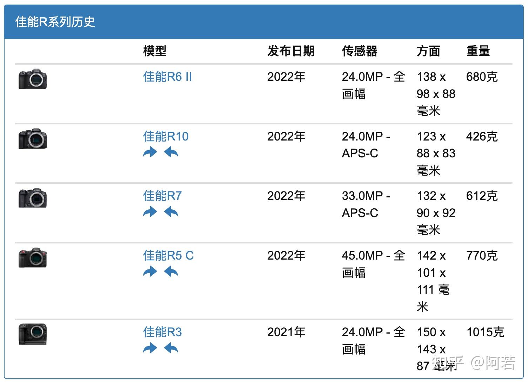Select the 142 x 101 x 111 毫米 cell
This screenshot has width=529, height=385.
[433, 281]
